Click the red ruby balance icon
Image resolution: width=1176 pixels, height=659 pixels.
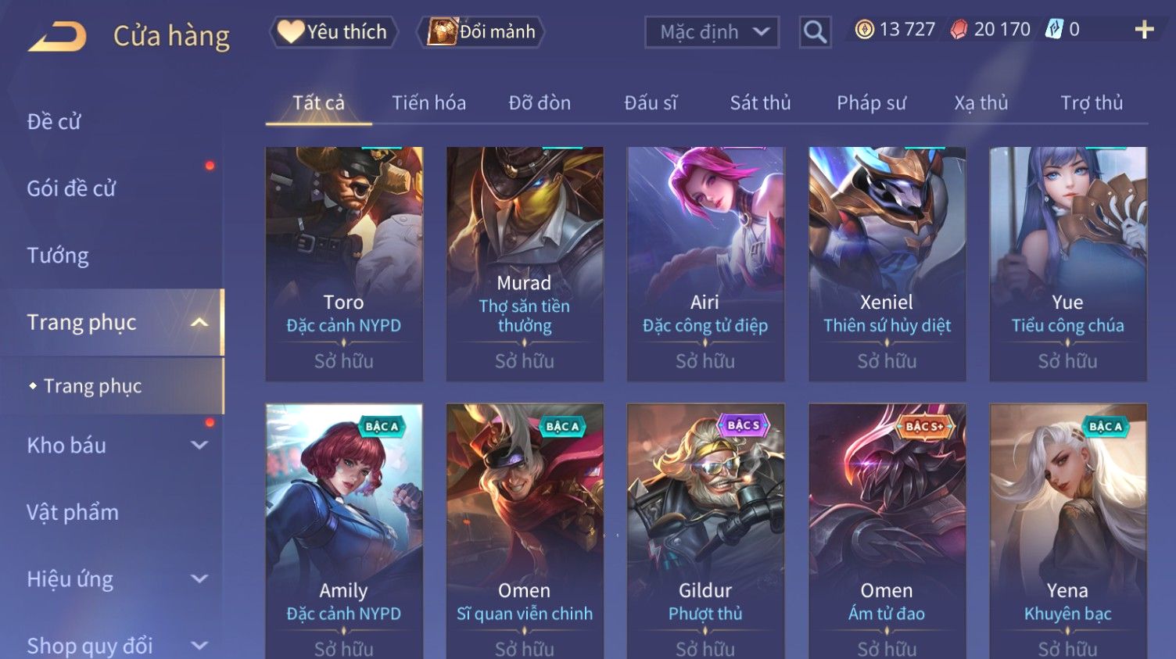(x=959, y=30)
